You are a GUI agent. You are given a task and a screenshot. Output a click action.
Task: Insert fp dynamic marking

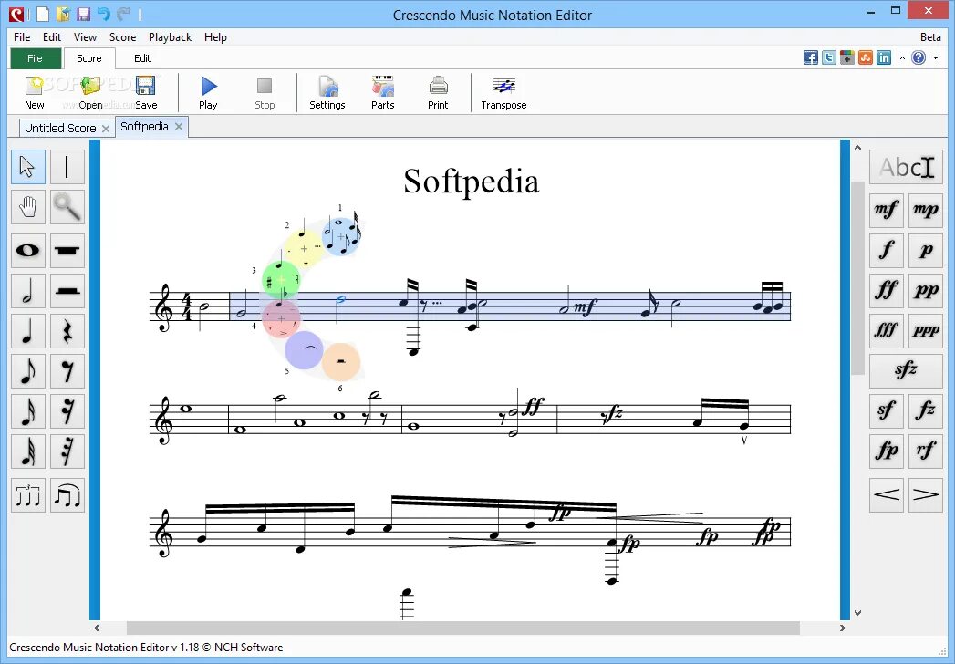click(887, 451)
